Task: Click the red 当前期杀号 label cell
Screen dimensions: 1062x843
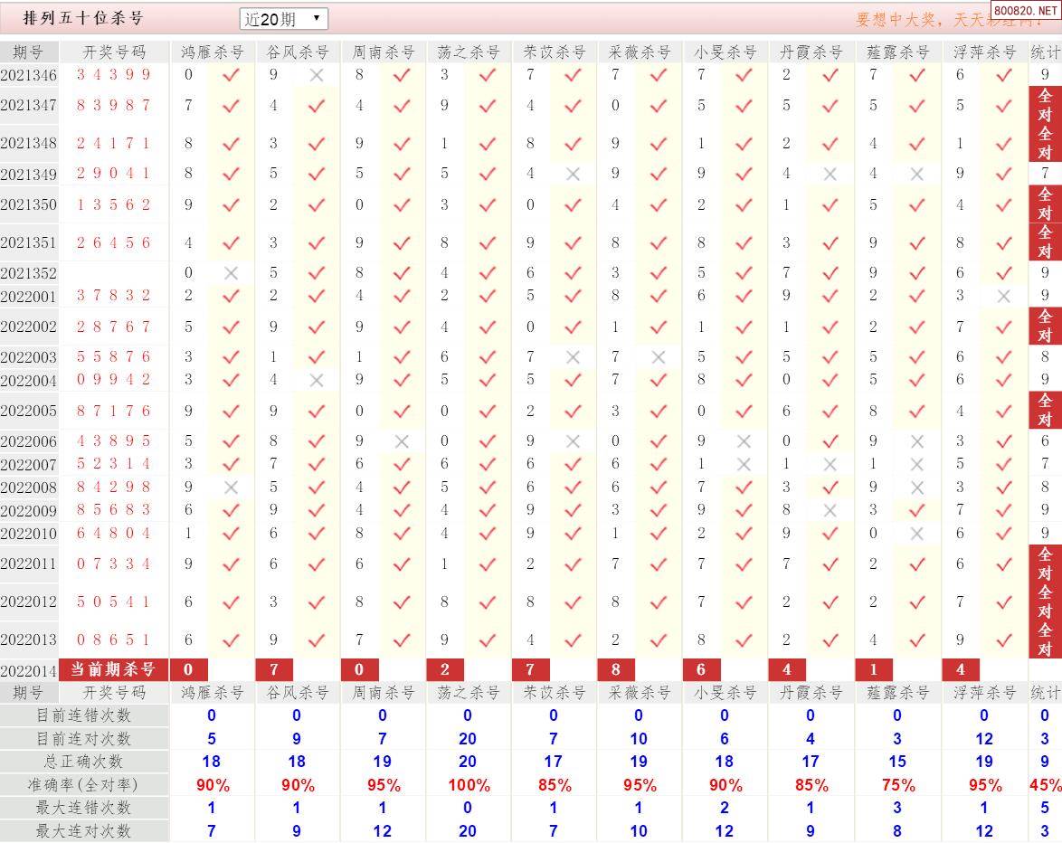Action: point(114,669)
